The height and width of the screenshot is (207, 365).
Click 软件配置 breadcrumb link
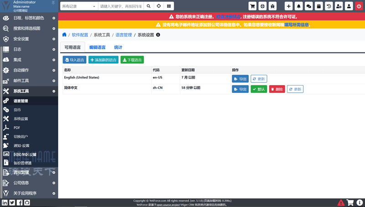pos(80,35)
